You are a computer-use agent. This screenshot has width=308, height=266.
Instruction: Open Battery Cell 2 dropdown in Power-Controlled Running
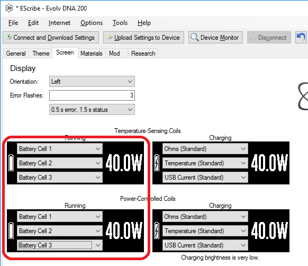[x=60, y=231]
